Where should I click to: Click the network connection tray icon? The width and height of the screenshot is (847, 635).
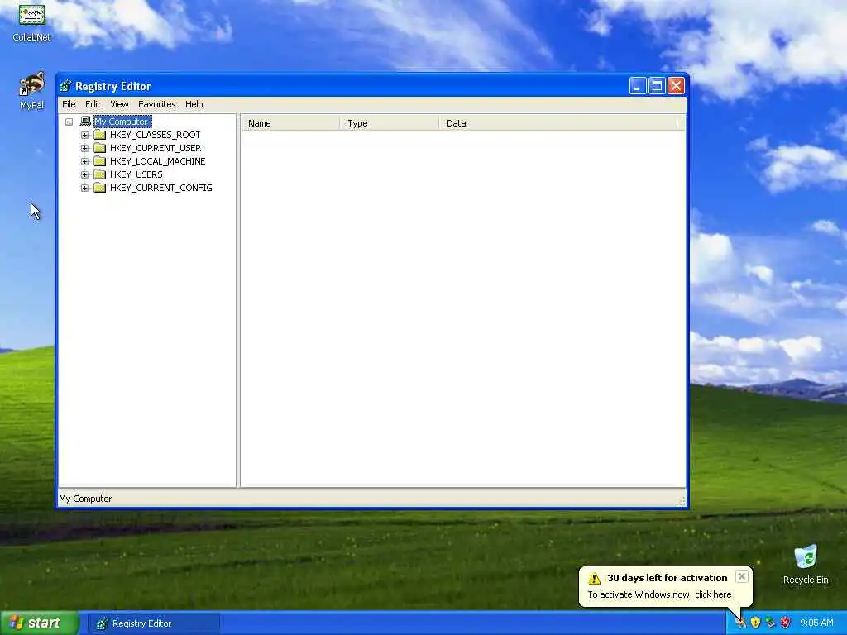[770, 623]
